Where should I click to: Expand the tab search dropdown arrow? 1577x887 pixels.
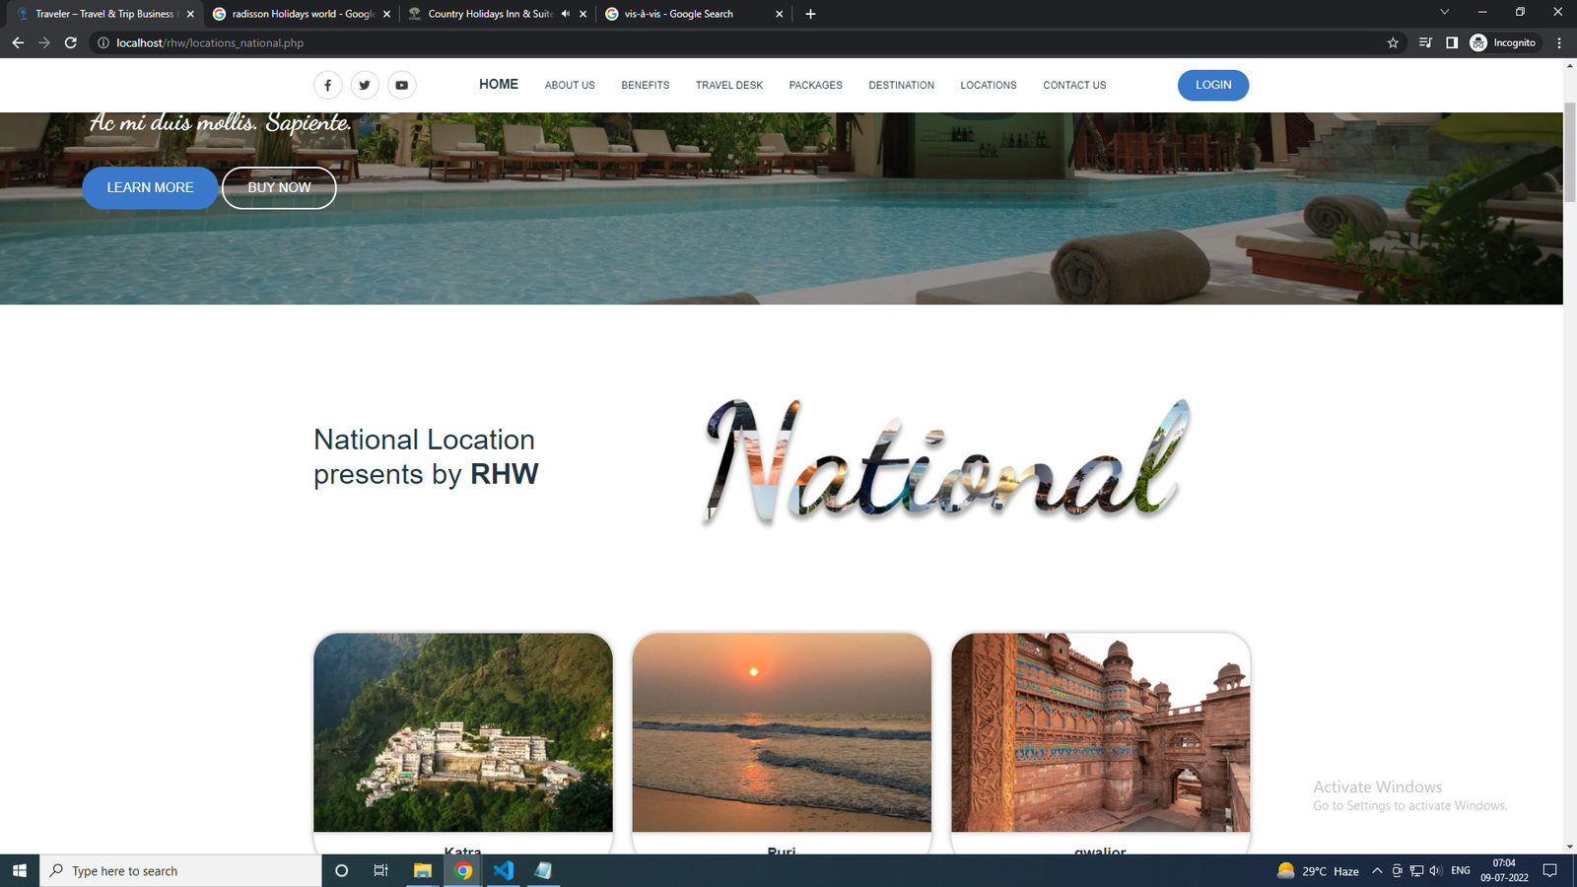coord(1444,13)
